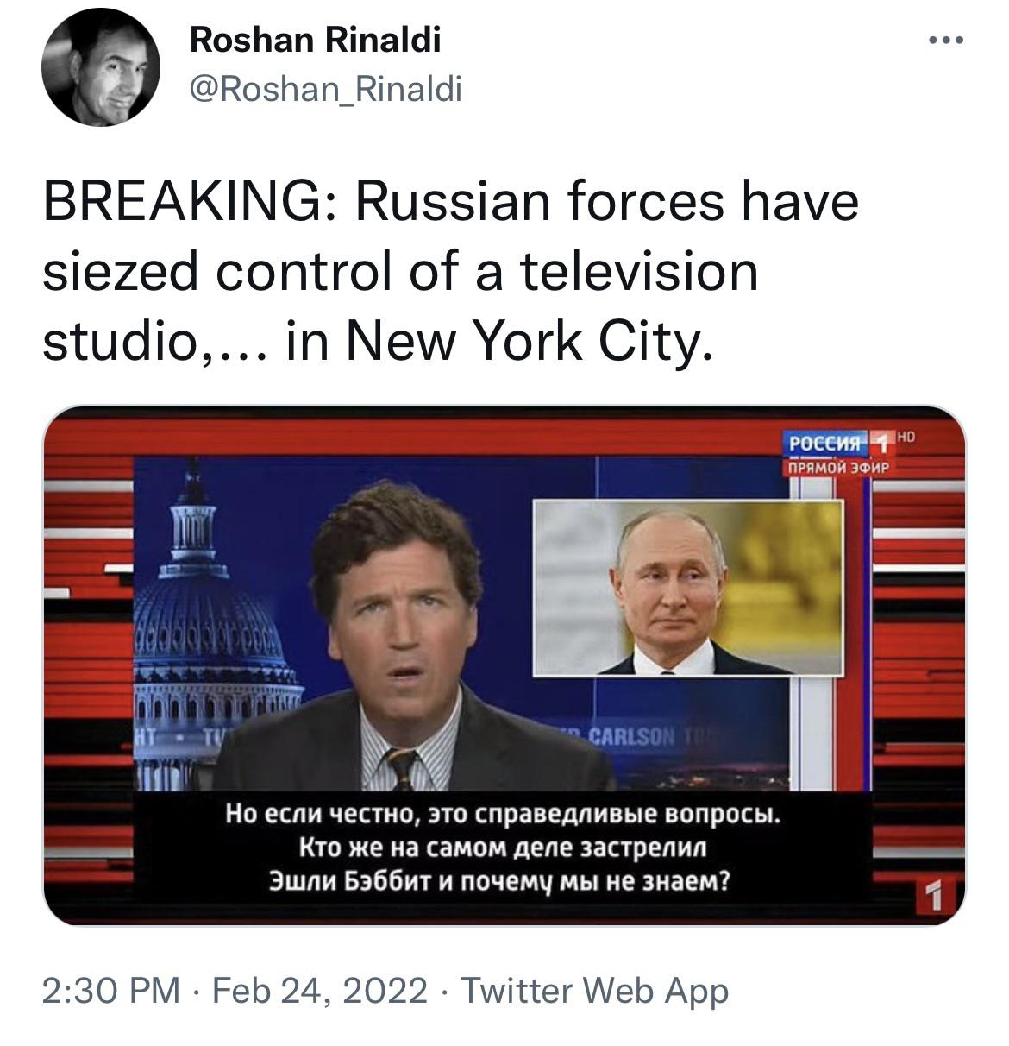Click the Roshan Rinaldi profile avatar
The image size is (1009, 1046).
(101, 69)
